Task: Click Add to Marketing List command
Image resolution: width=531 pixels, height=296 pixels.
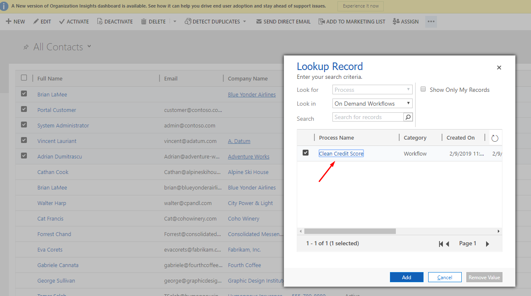Action: coord(352,21)
